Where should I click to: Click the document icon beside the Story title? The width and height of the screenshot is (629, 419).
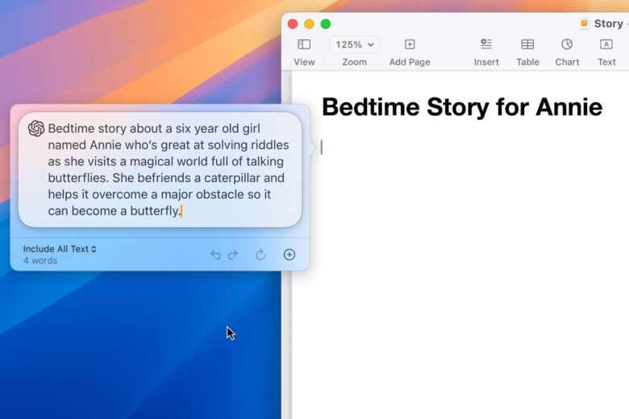point(584,23)
